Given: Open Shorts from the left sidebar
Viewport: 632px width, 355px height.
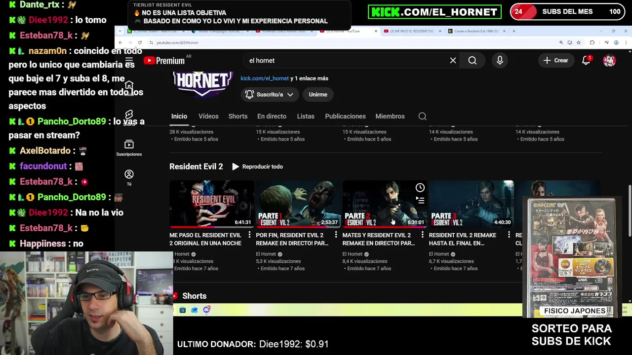Looking at the screenshot, I should pos(129,118).
